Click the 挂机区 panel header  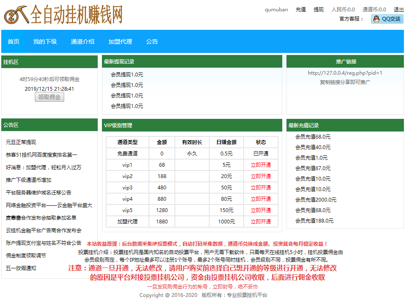tap(49, 62)
